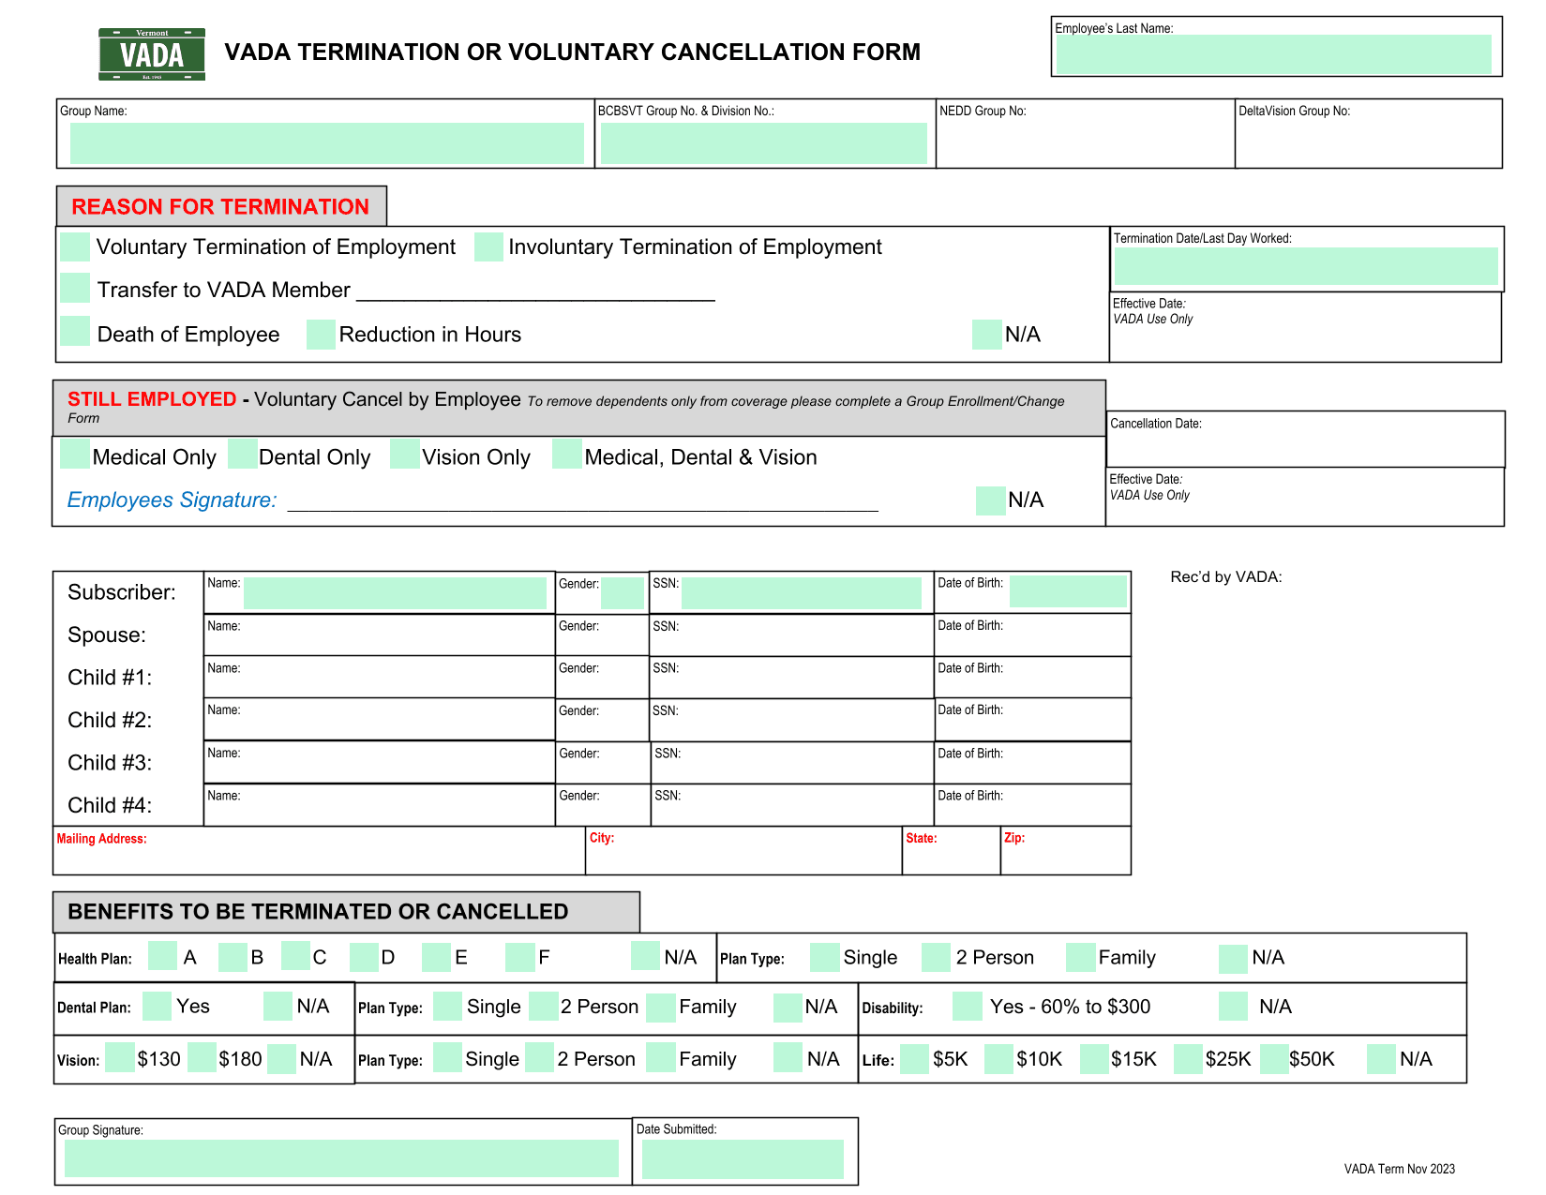
Task: Tick N/A for Dental Plan Type
Action: (788, 1008)
